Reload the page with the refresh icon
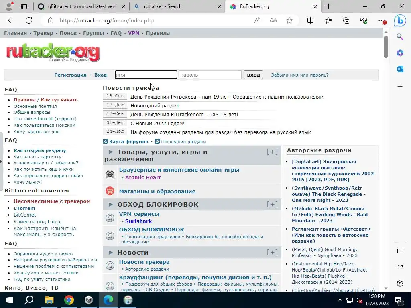 [29, 20]
